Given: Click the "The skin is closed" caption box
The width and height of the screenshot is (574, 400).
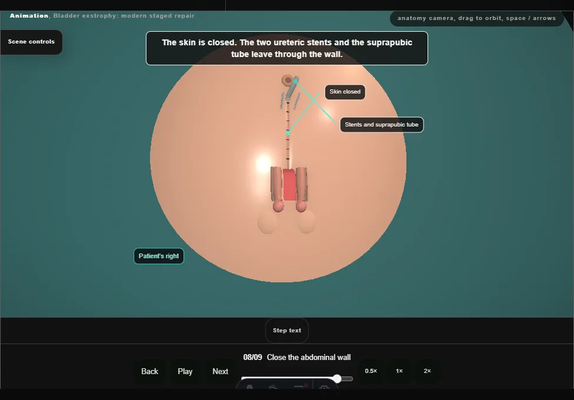Looking at the screenshot, I should [x=287, y=48].
